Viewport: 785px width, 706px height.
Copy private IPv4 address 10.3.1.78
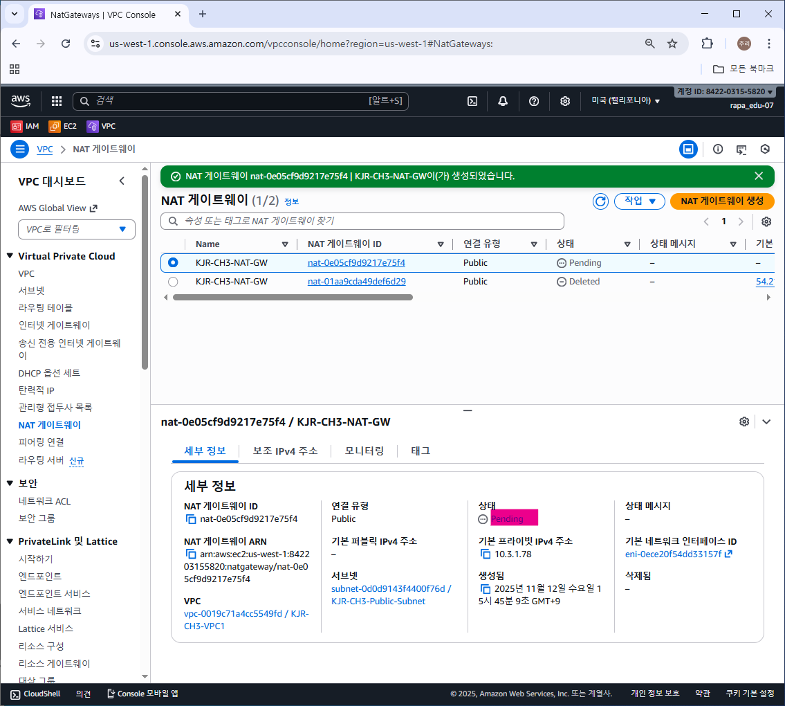485,554
